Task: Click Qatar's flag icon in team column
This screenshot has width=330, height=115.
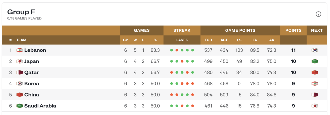Action: click(x=20, y=72)
